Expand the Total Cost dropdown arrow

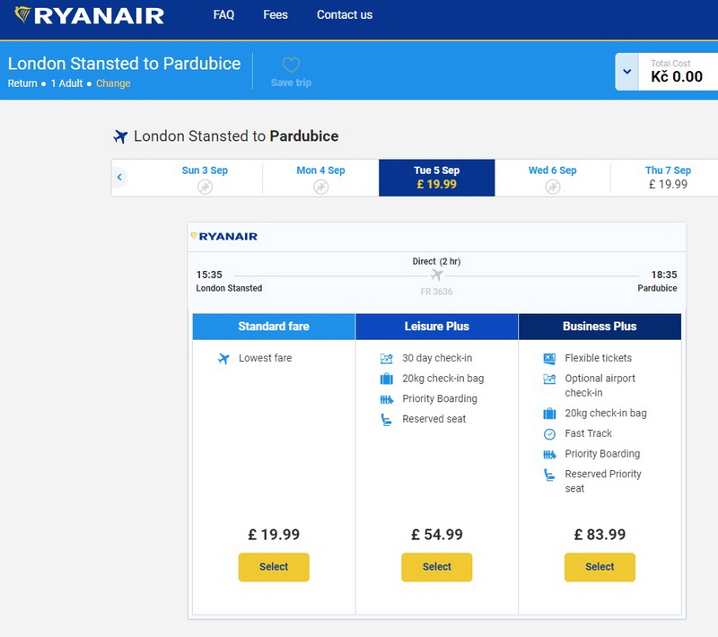pos(626,72)
